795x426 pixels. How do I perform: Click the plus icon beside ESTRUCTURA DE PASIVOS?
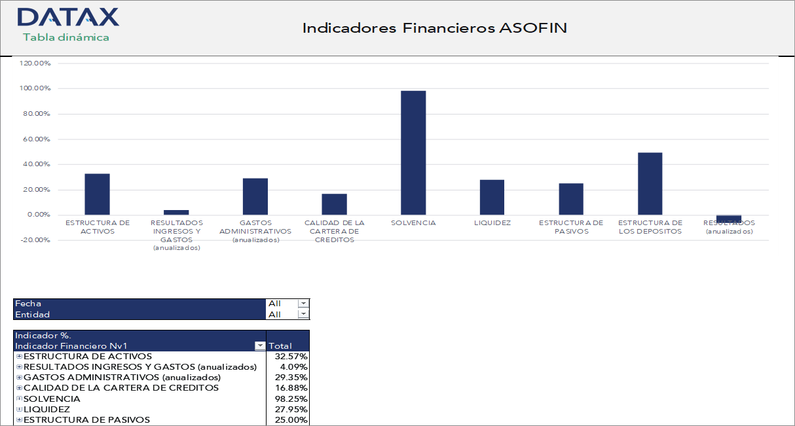click(18, 419)
